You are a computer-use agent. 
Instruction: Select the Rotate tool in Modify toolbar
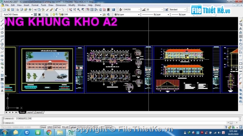(x=240, y=44)
